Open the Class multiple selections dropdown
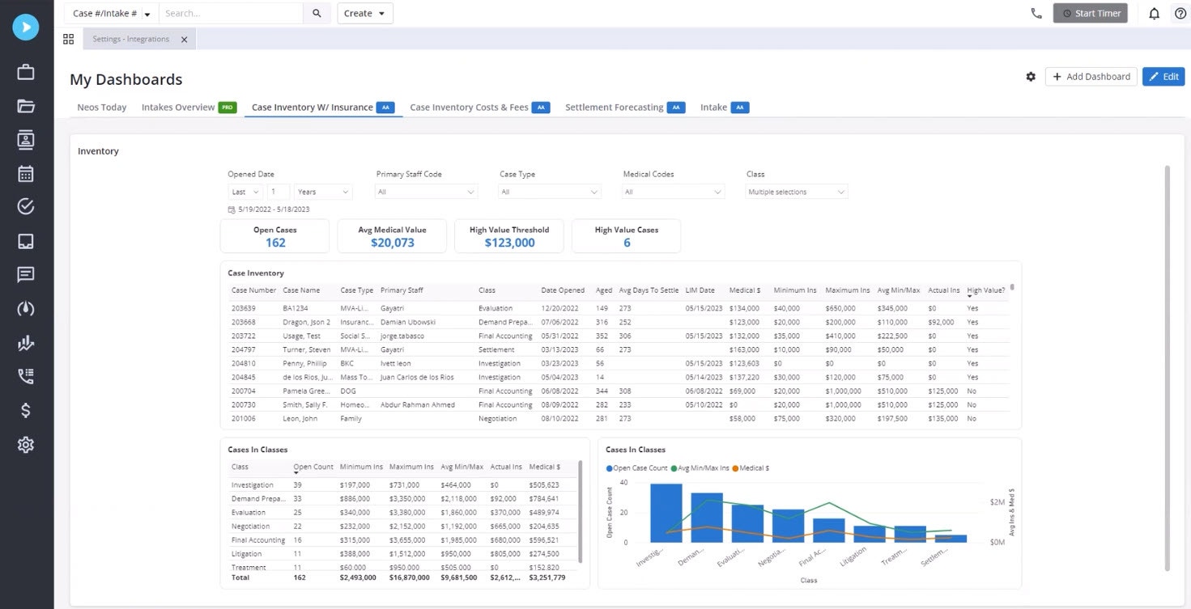 click(797, 192)
